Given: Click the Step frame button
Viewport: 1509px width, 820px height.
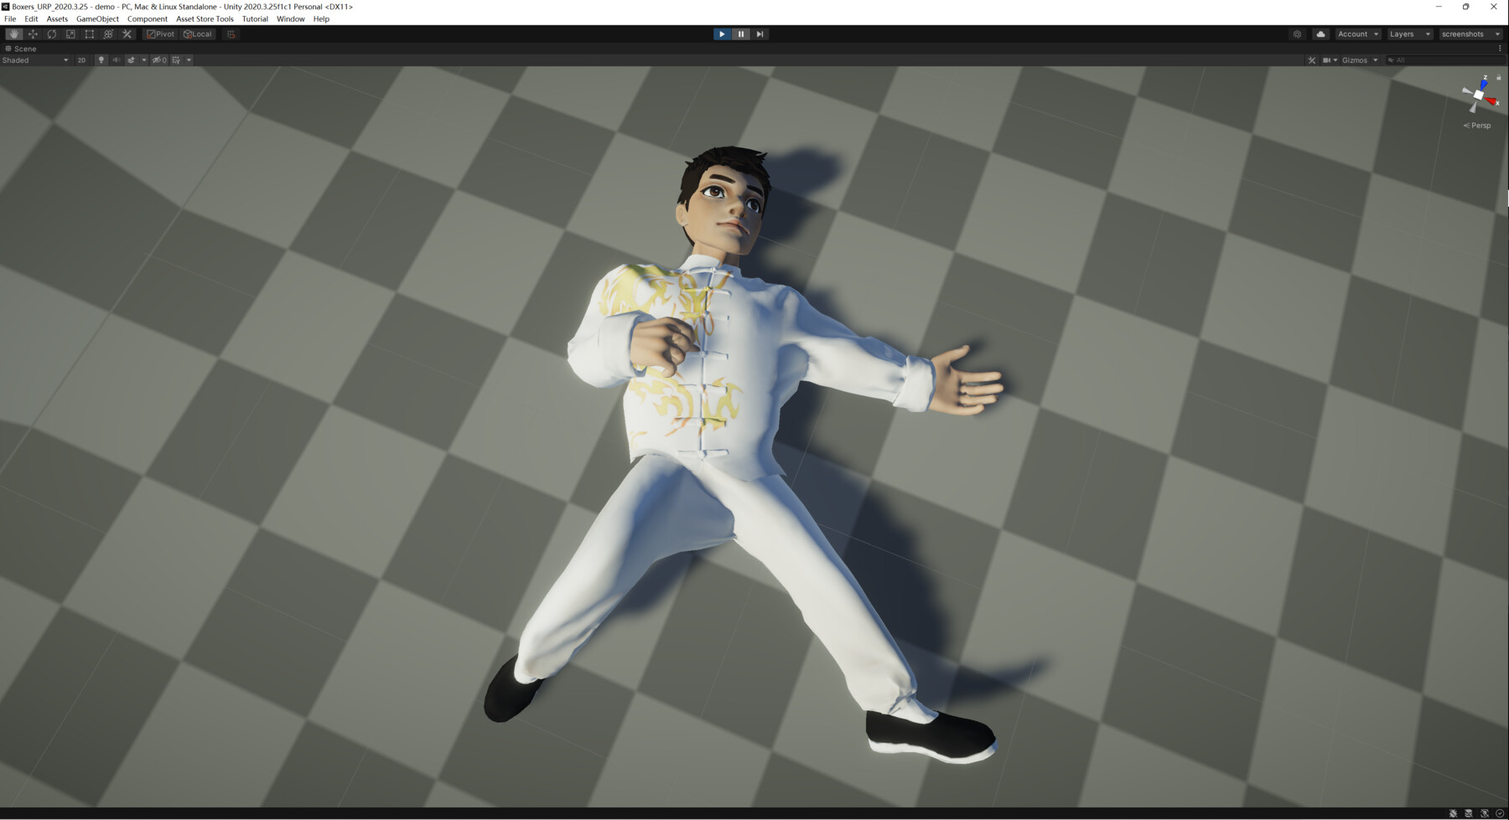Looking at the screenshot, I should pyautogui.click(x=760, y=34).
